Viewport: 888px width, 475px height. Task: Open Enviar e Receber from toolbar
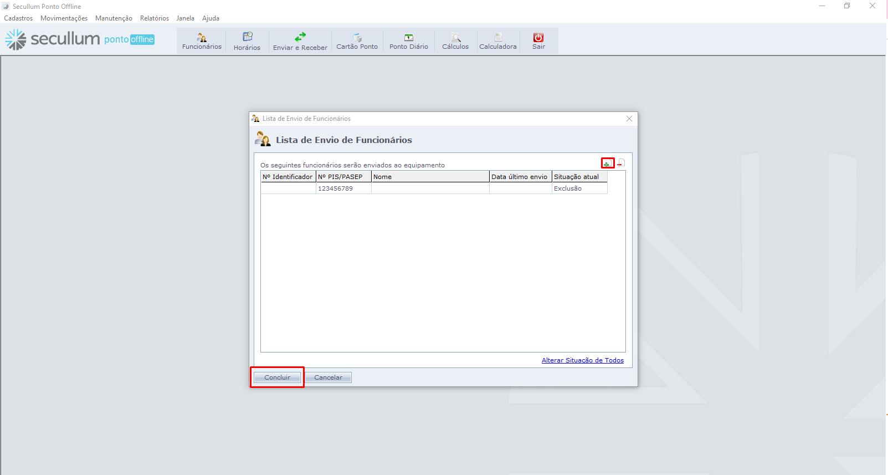[300, 41]
